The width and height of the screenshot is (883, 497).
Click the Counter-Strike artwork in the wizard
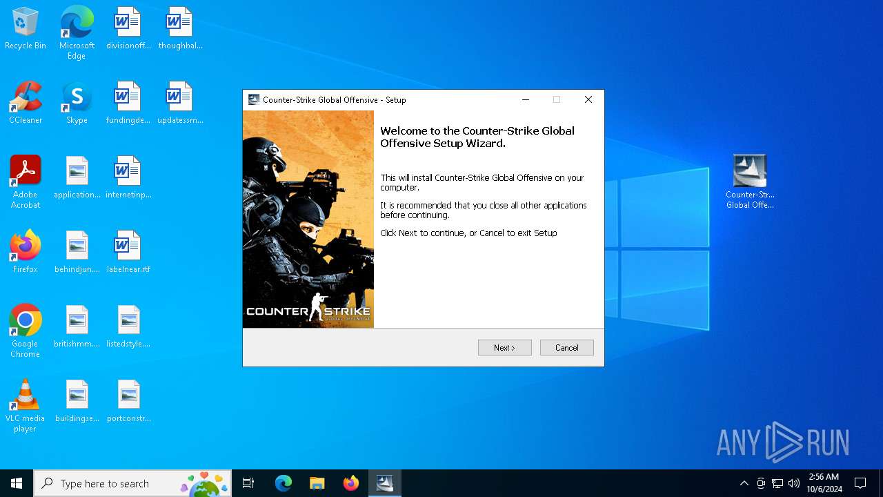(308, 219)
